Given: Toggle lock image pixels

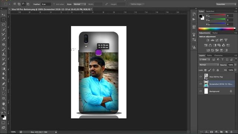Looking at the screenshot, I should [209, 70].
